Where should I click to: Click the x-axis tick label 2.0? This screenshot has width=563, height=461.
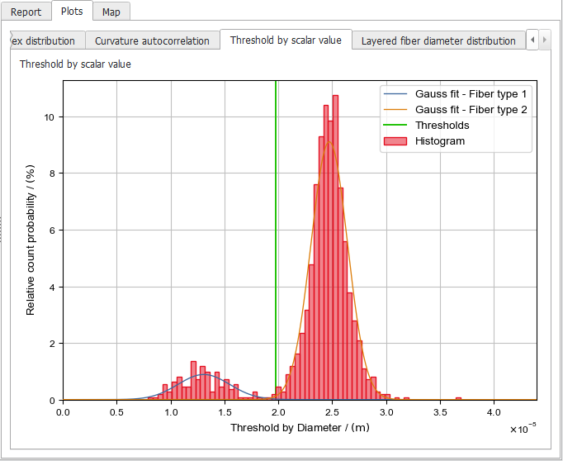click(278, 412)
